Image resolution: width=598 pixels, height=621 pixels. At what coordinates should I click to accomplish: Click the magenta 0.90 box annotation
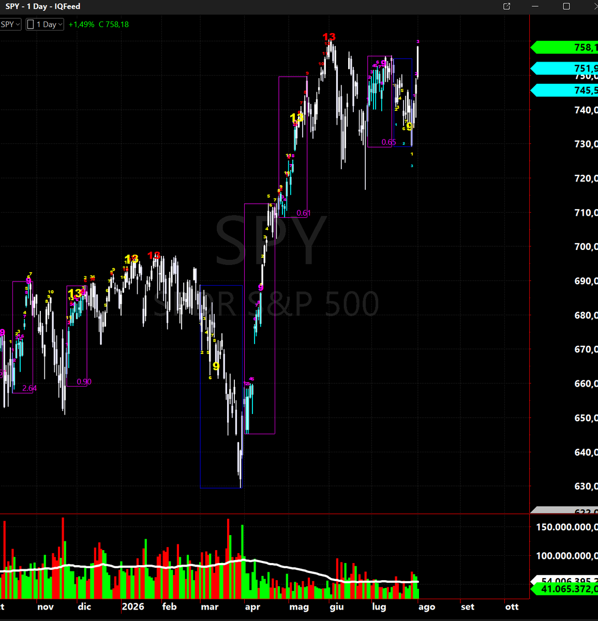(x=84, y=382)
